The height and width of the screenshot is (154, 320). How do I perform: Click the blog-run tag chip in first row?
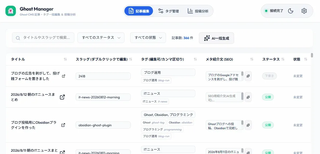[156, 80]
